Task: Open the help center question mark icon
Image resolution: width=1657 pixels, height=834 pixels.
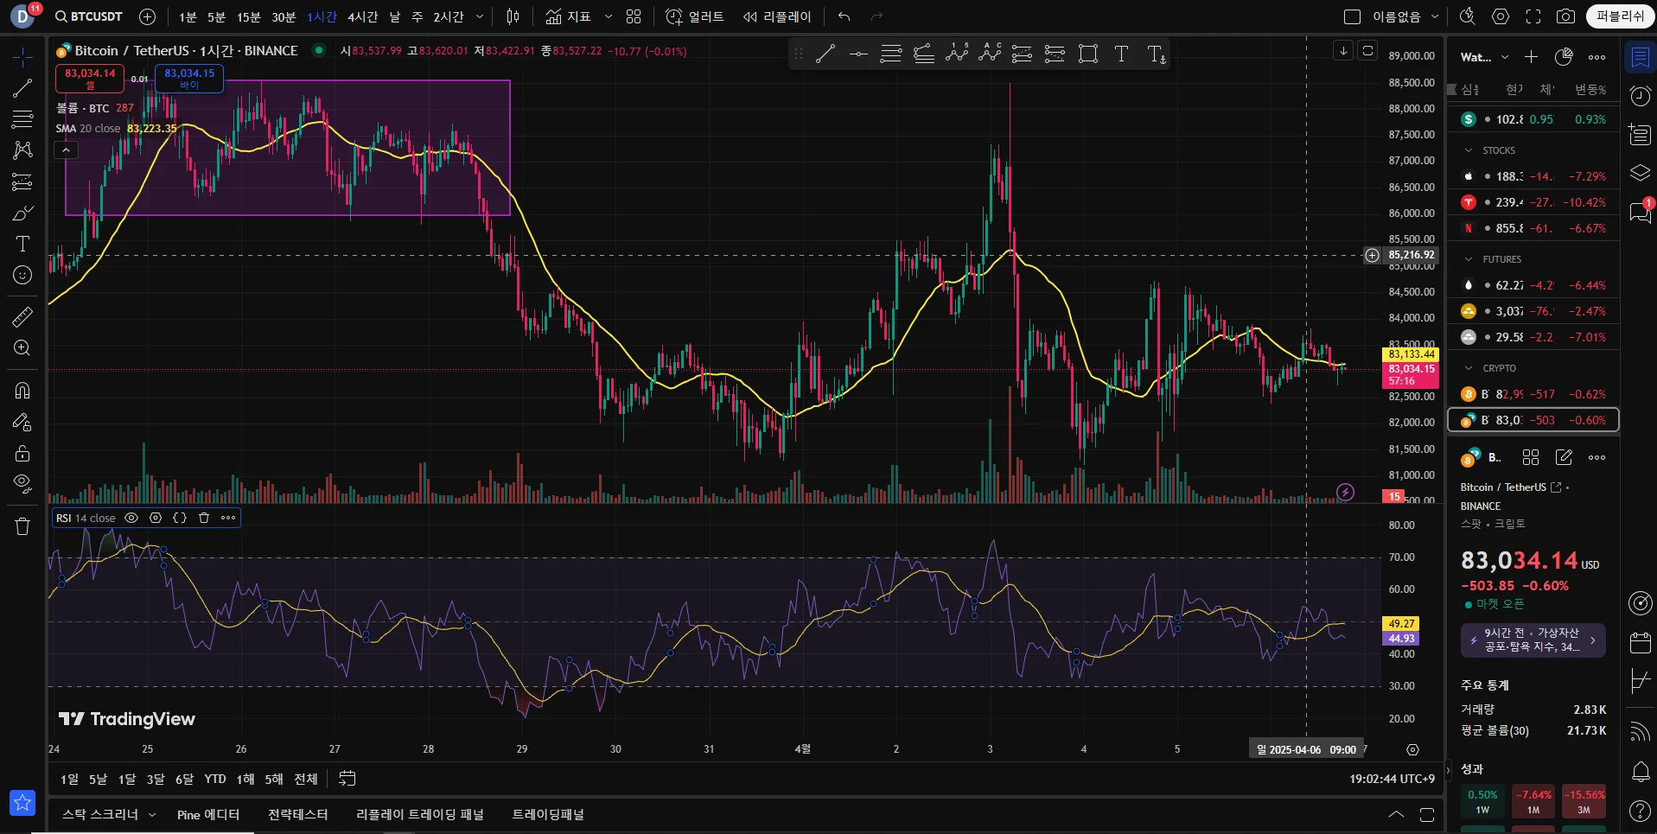Action: pos(1640,811)
